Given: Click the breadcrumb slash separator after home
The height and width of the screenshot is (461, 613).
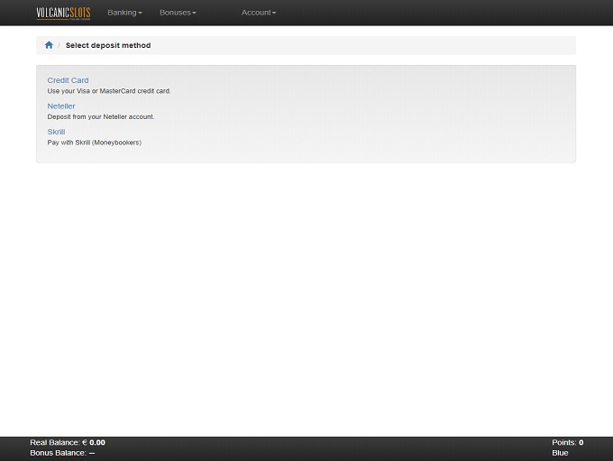Looking at the screenshot, I should 59,45.
